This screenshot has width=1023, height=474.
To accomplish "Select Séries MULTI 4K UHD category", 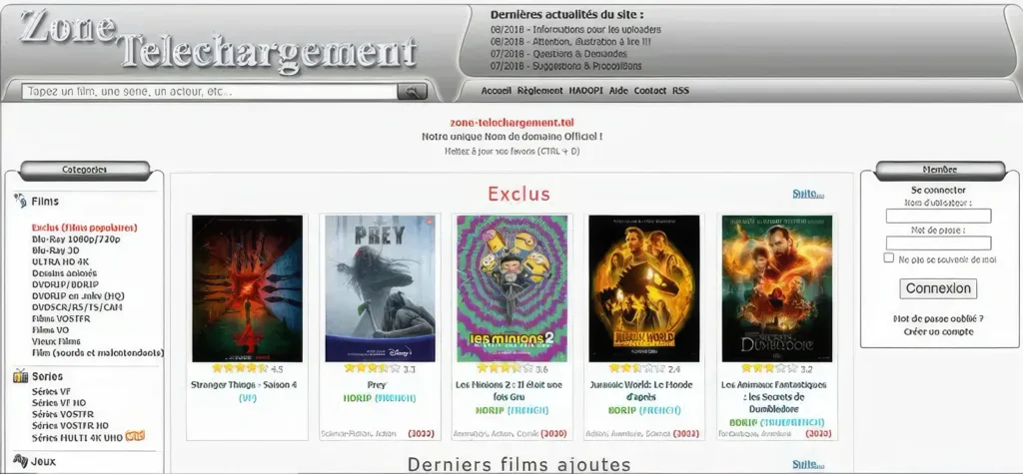I will [x=78, y=437].
